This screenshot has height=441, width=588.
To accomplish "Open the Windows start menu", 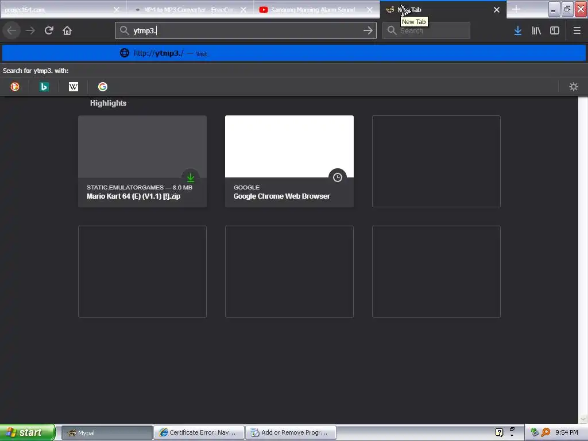I will pos(28,432).
